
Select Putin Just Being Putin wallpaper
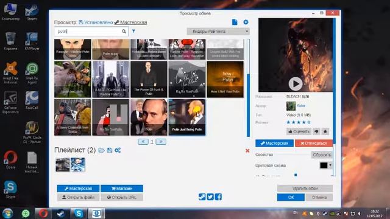(187, 117)
